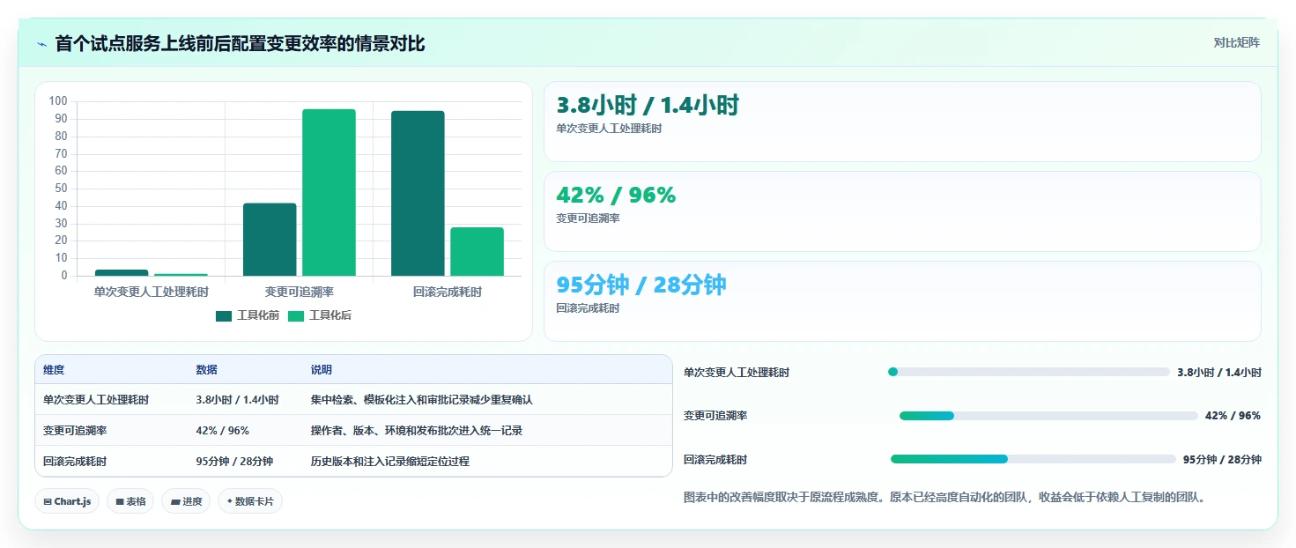The image size is (1296, 548).
Task: Select 变更可追溯率 in the table
Action: pyautogui.click(x=75, y=431)
